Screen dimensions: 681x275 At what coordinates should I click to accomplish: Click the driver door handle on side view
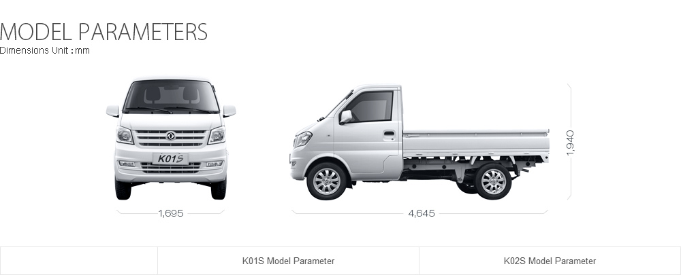coord(389,134)
